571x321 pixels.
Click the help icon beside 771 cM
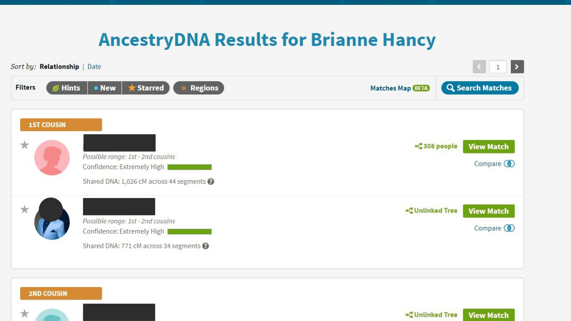(206, 246)
